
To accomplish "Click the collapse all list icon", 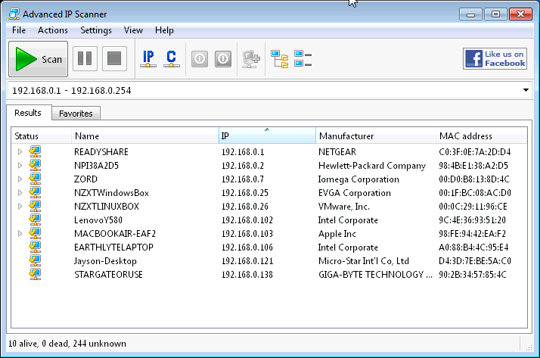I will [x=303, y=59].
